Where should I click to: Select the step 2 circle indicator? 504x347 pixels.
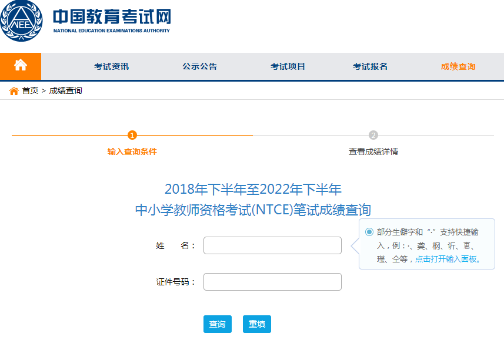373,135
